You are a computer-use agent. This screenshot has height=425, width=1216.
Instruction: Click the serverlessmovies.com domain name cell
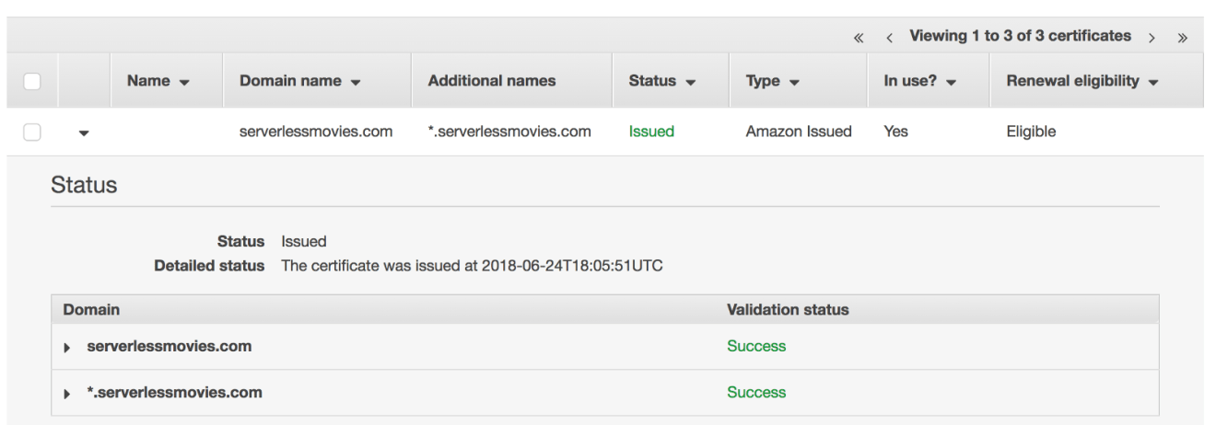[316, 132]
